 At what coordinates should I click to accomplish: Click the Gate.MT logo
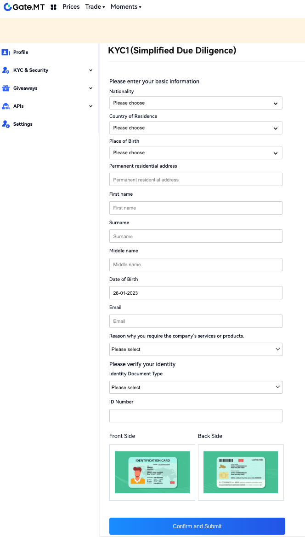pyautogui.click(x=24, y=7)
